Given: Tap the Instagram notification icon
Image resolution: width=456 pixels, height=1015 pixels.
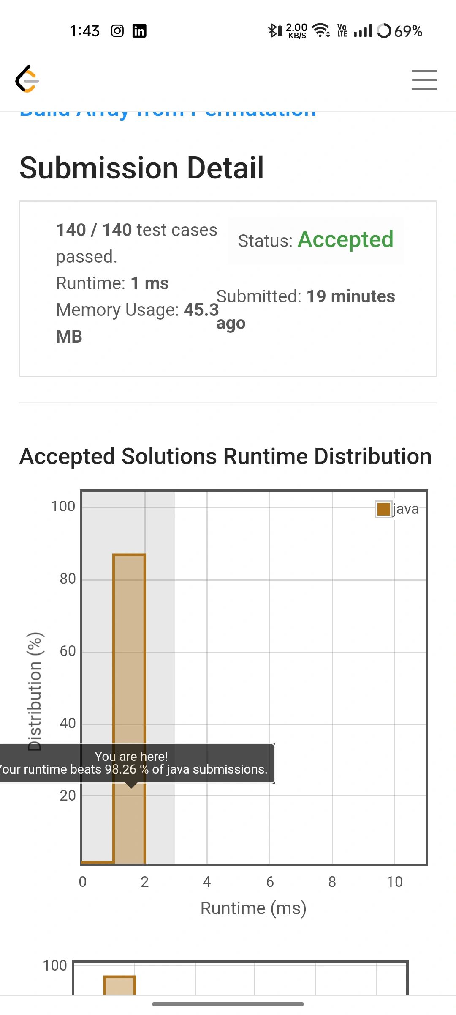Looking at the screenshot, I should [x=117, y=31].
